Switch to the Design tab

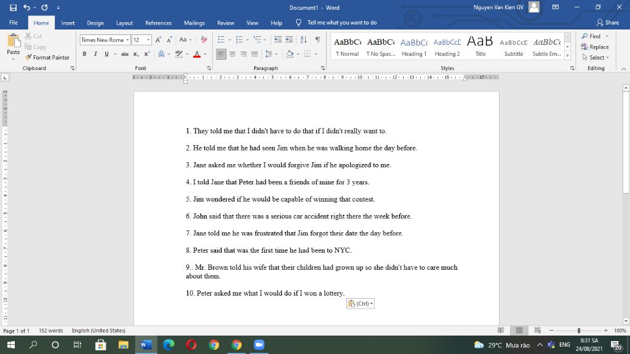95,23
